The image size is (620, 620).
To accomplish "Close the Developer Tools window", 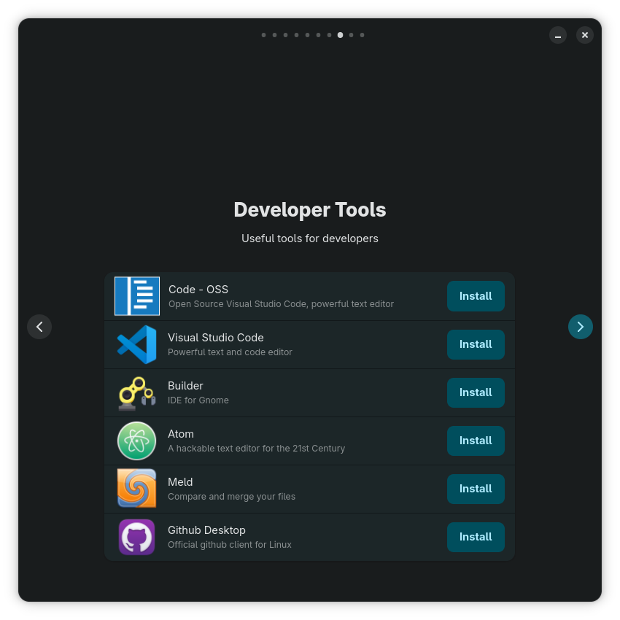I will tap(585, 35).
